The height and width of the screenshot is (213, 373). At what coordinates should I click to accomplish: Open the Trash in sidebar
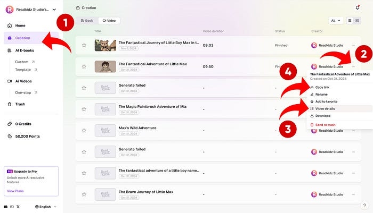point(20,104)
